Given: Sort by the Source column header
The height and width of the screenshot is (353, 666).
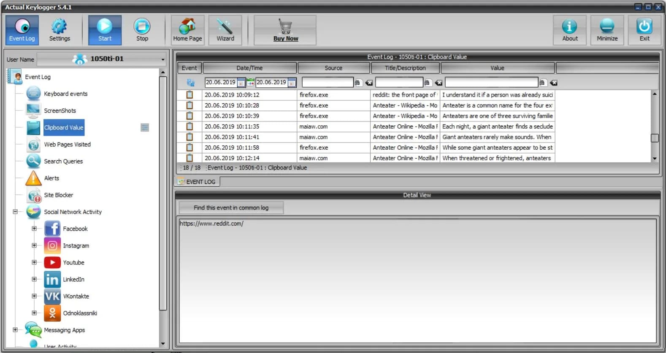Looking at the screenshot, I should pyautogui.click(x=333, y=68).
